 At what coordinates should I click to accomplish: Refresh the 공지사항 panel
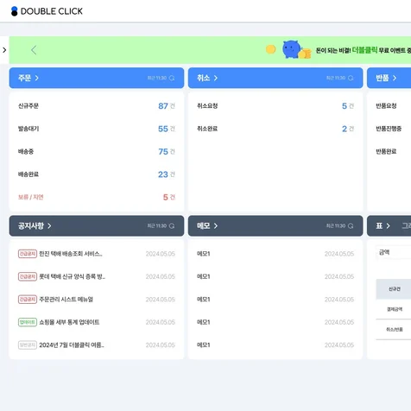(x=172, y=226)
